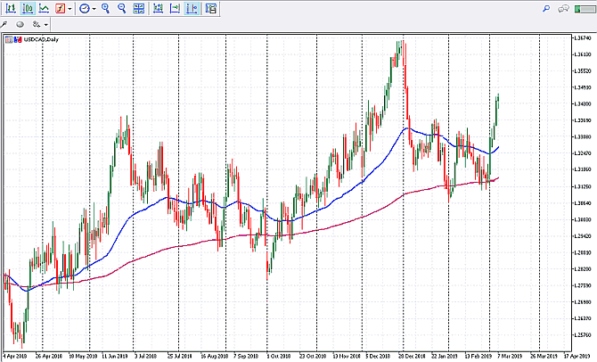Expand the shapes tool dropdown arrow
Viewport: 597px width, 362px height.
[44, 24]
